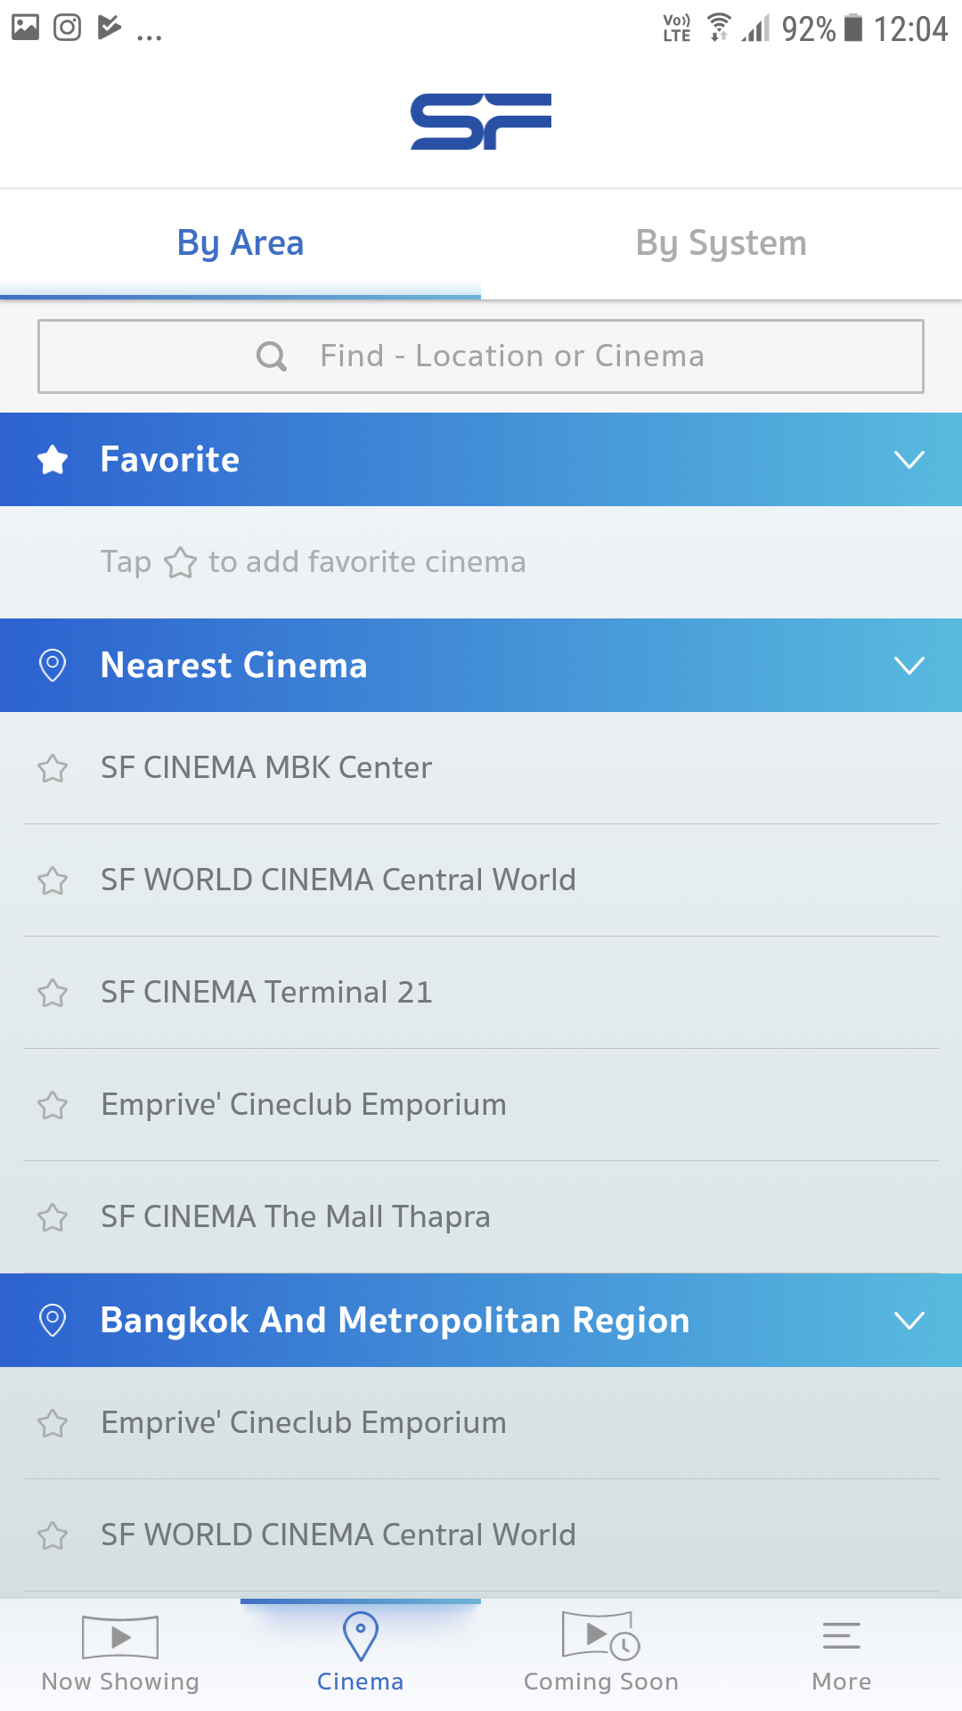Favorite SF WORLD CINEMA Central World under Nearest
Image resolution: width=962 pixels, height=1711 pixels.
pos(53,880)
